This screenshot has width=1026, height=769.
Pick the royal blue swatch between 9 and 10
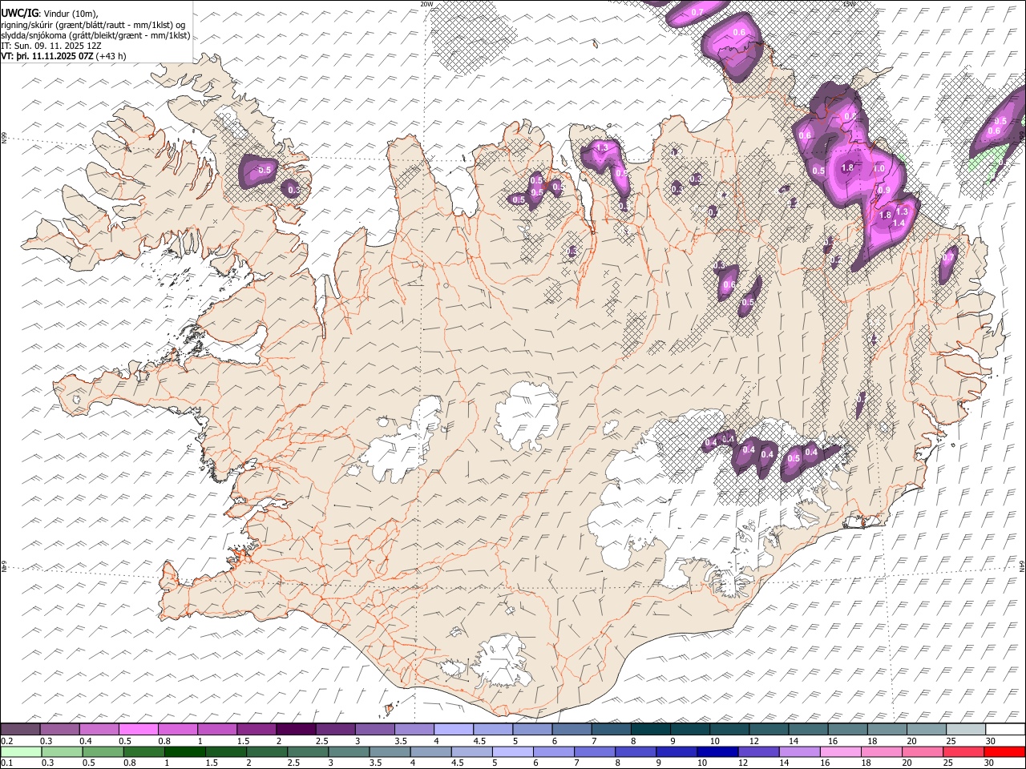click(x=676, y=752)
